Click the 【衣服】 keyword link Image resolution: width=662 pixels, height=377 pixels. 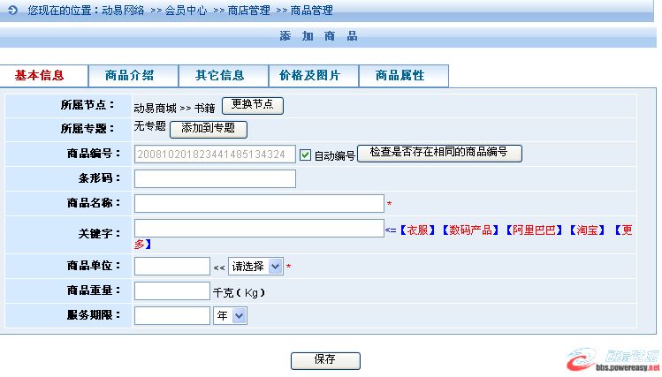(417, 230)
